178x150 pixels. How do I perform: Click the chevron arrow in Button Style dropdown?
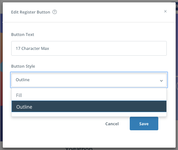pyautogui.click(x=161, y=81)
